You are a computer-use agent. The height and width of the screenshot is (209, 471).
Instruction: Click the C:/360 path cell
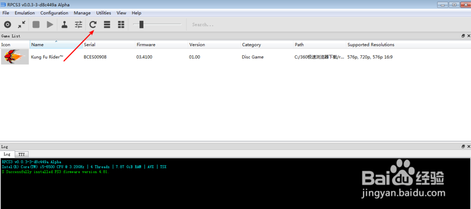[319, 57]
